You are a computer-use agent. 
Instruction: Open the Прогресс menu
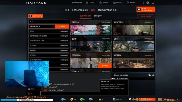click(x=118, y=3)
